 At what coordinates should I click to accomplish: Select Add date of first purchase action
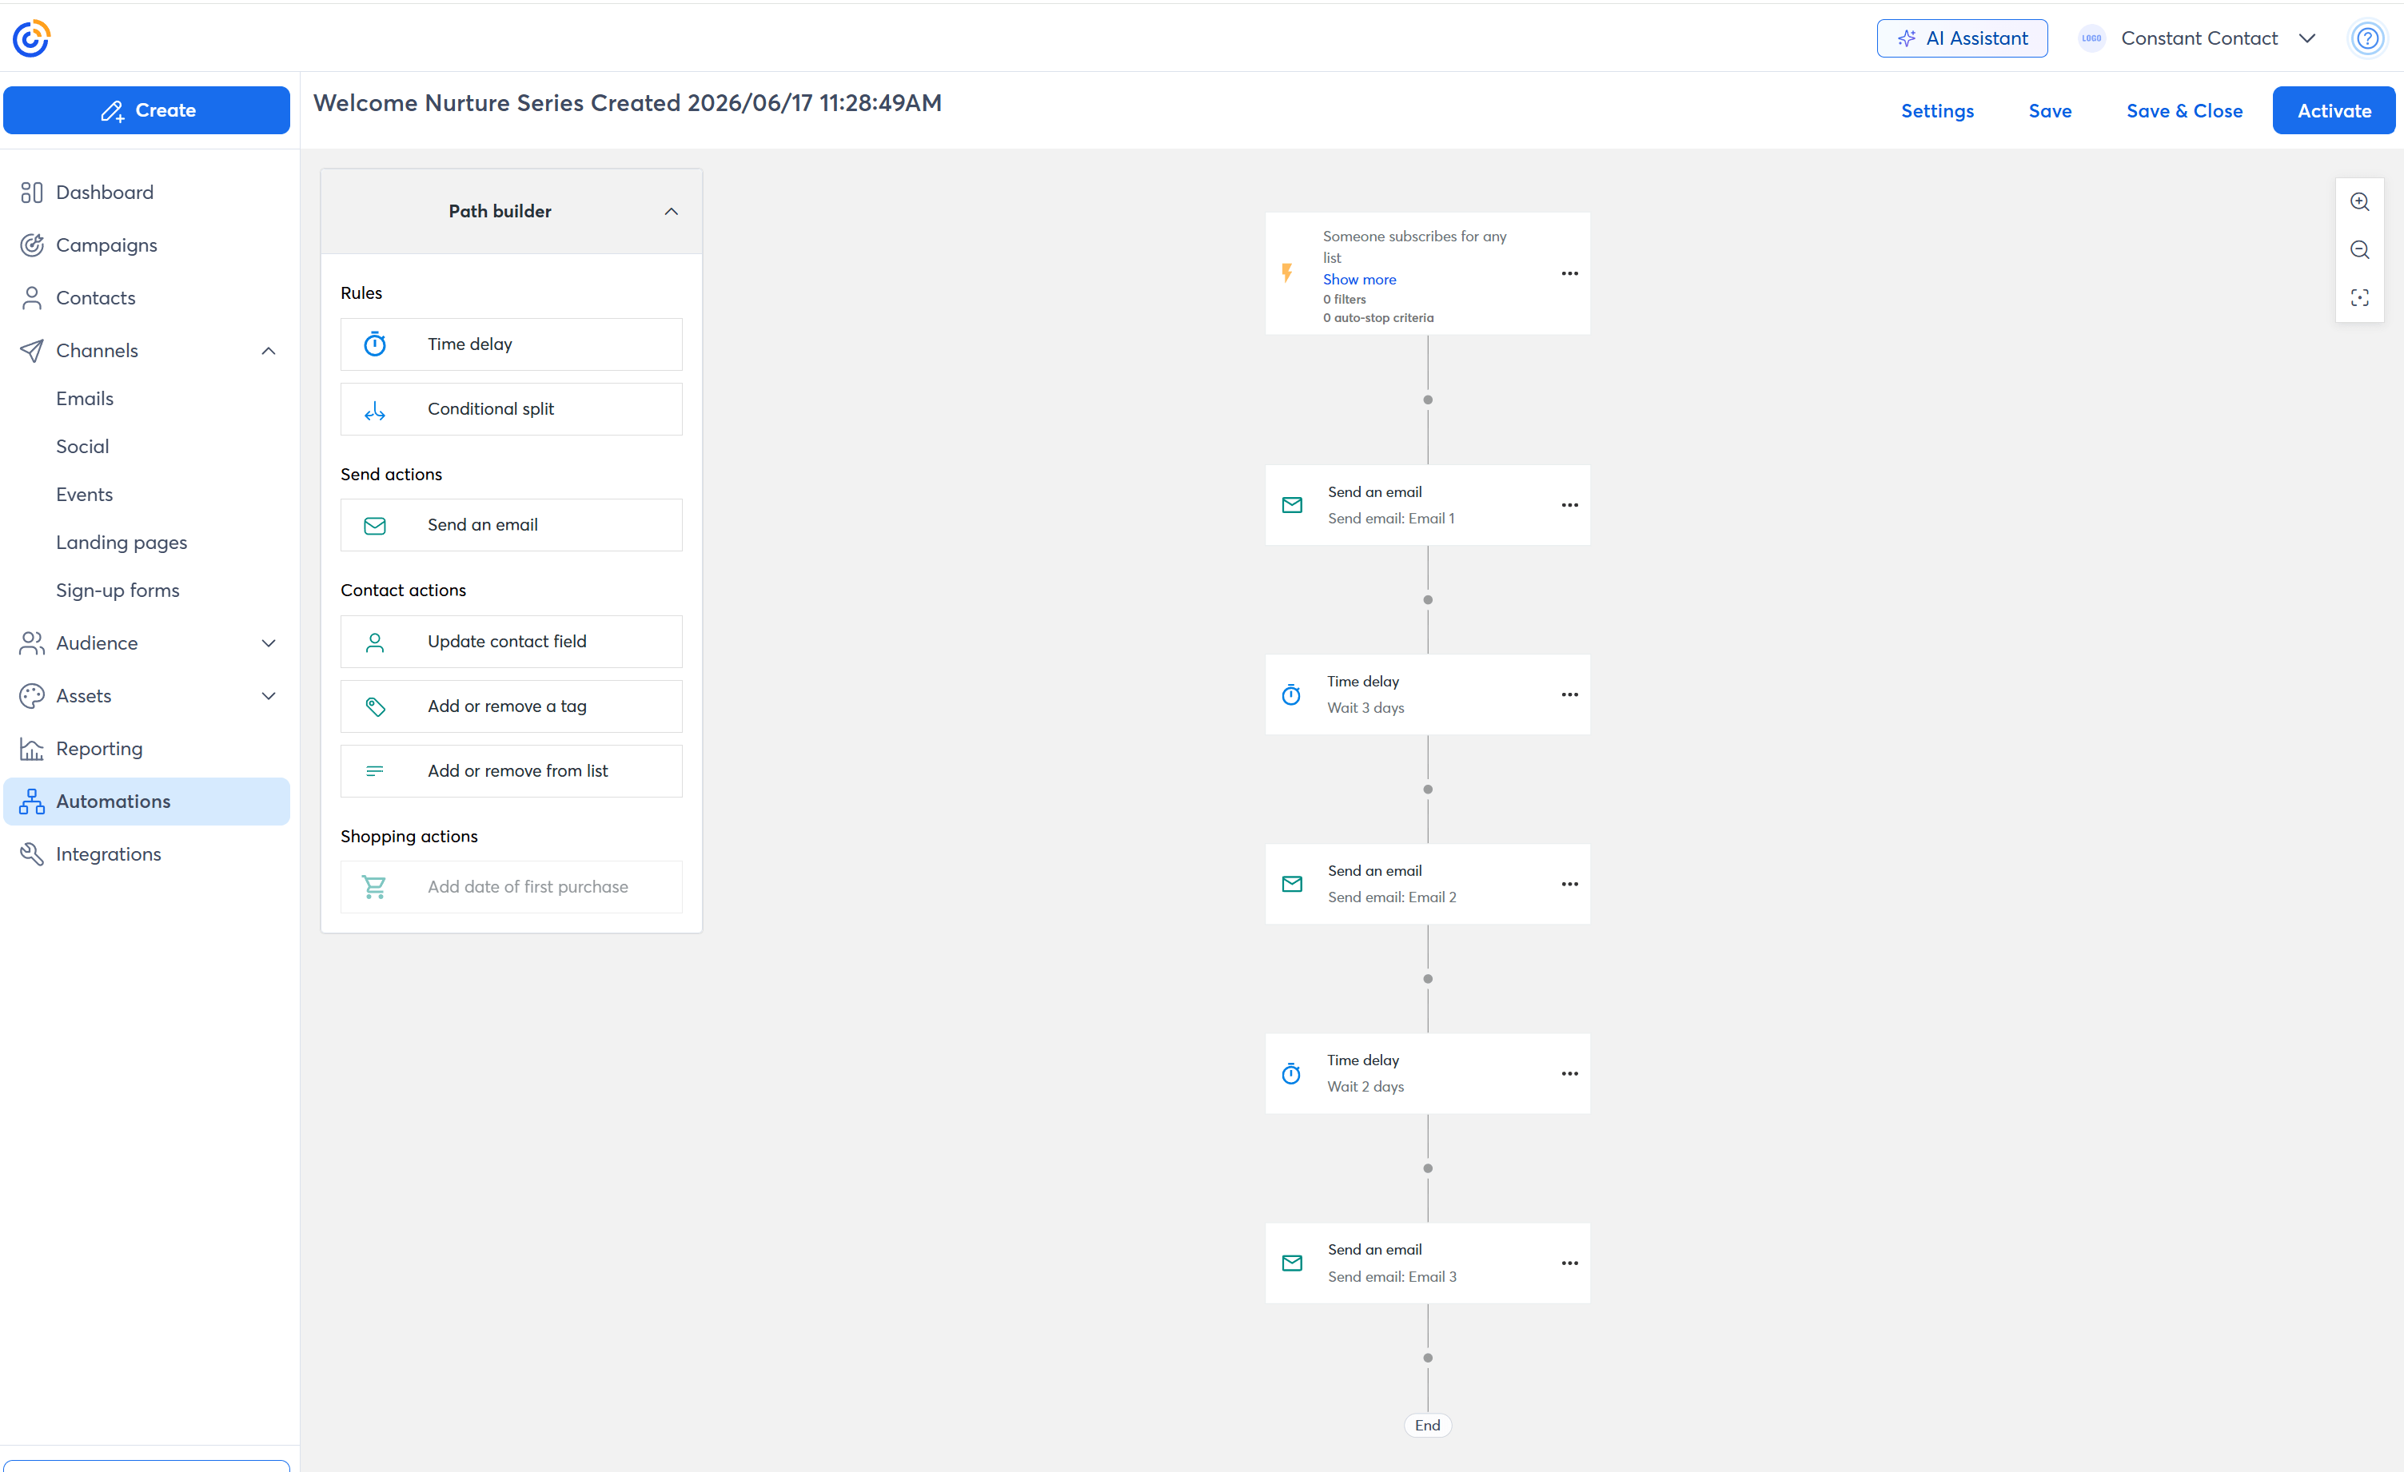pyautogui.click(x=511, y=887)
